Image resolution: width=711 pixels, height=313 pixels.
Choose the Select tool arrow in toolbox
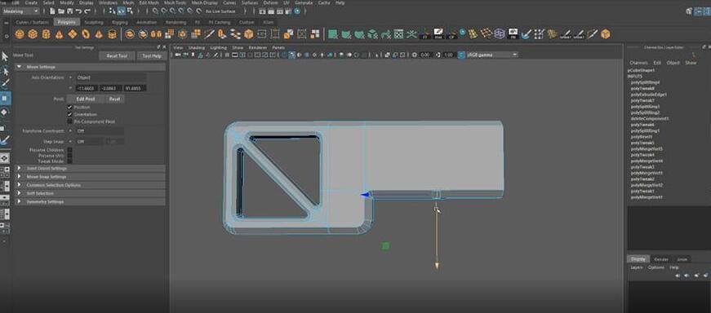click(5, 56)
